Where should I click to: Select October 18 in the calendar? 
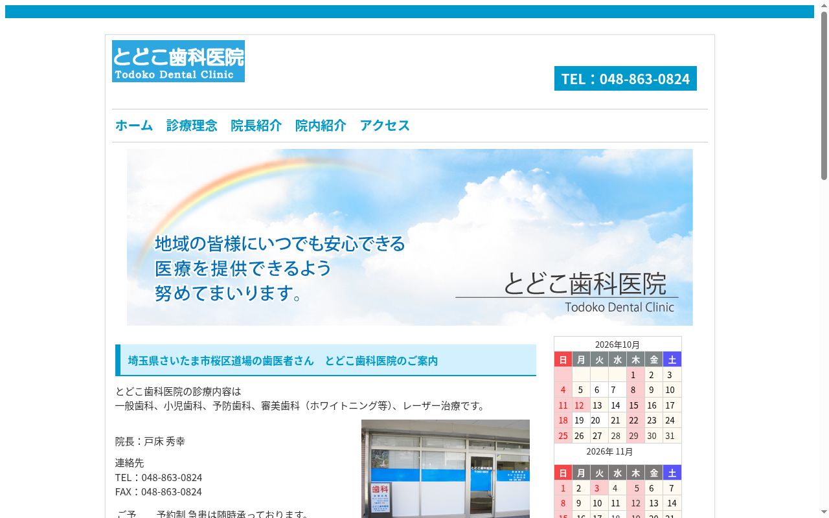[563, 420]
